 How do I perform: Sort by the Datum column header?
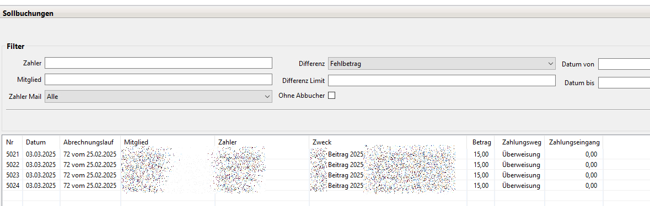41,142
